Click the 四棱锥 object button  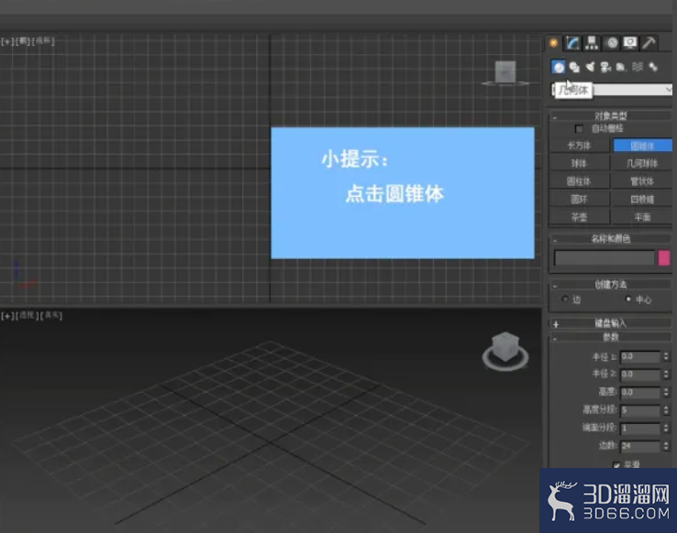pyautogui.click(x=642, y=199)
